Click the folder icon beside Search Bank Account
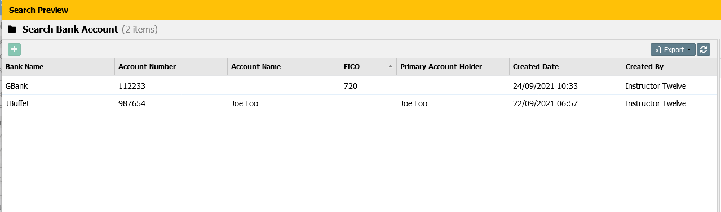The image size is (721, 212). [x=12, y=29]
